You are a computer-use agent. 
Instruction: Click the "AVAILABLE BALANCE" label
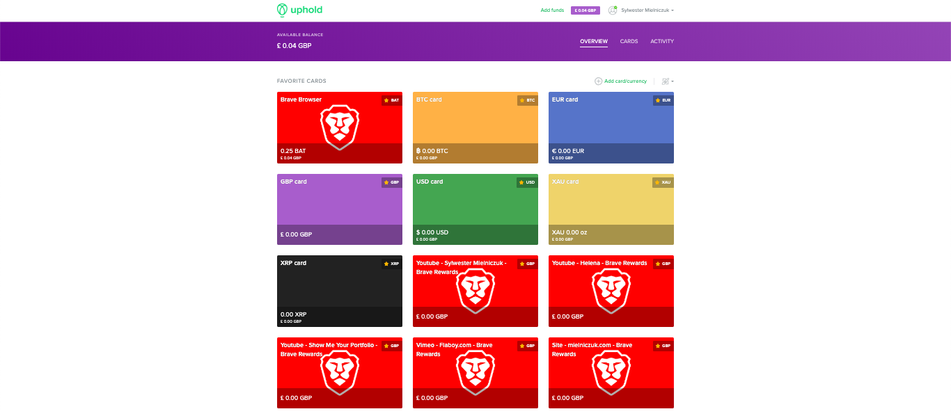click(x=300, y=35)
